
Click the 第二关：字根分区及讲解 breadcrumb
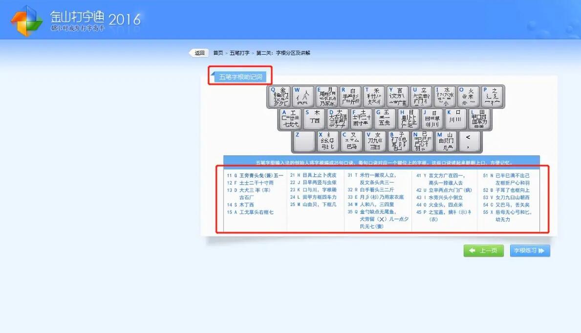(x=283, y=53)
